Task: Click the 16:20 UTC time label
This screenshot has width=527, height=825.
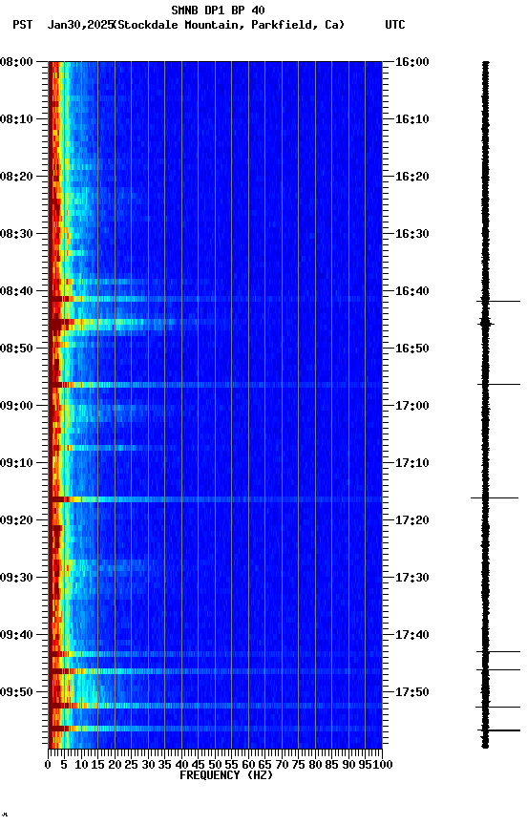Action: pos(411,177)
